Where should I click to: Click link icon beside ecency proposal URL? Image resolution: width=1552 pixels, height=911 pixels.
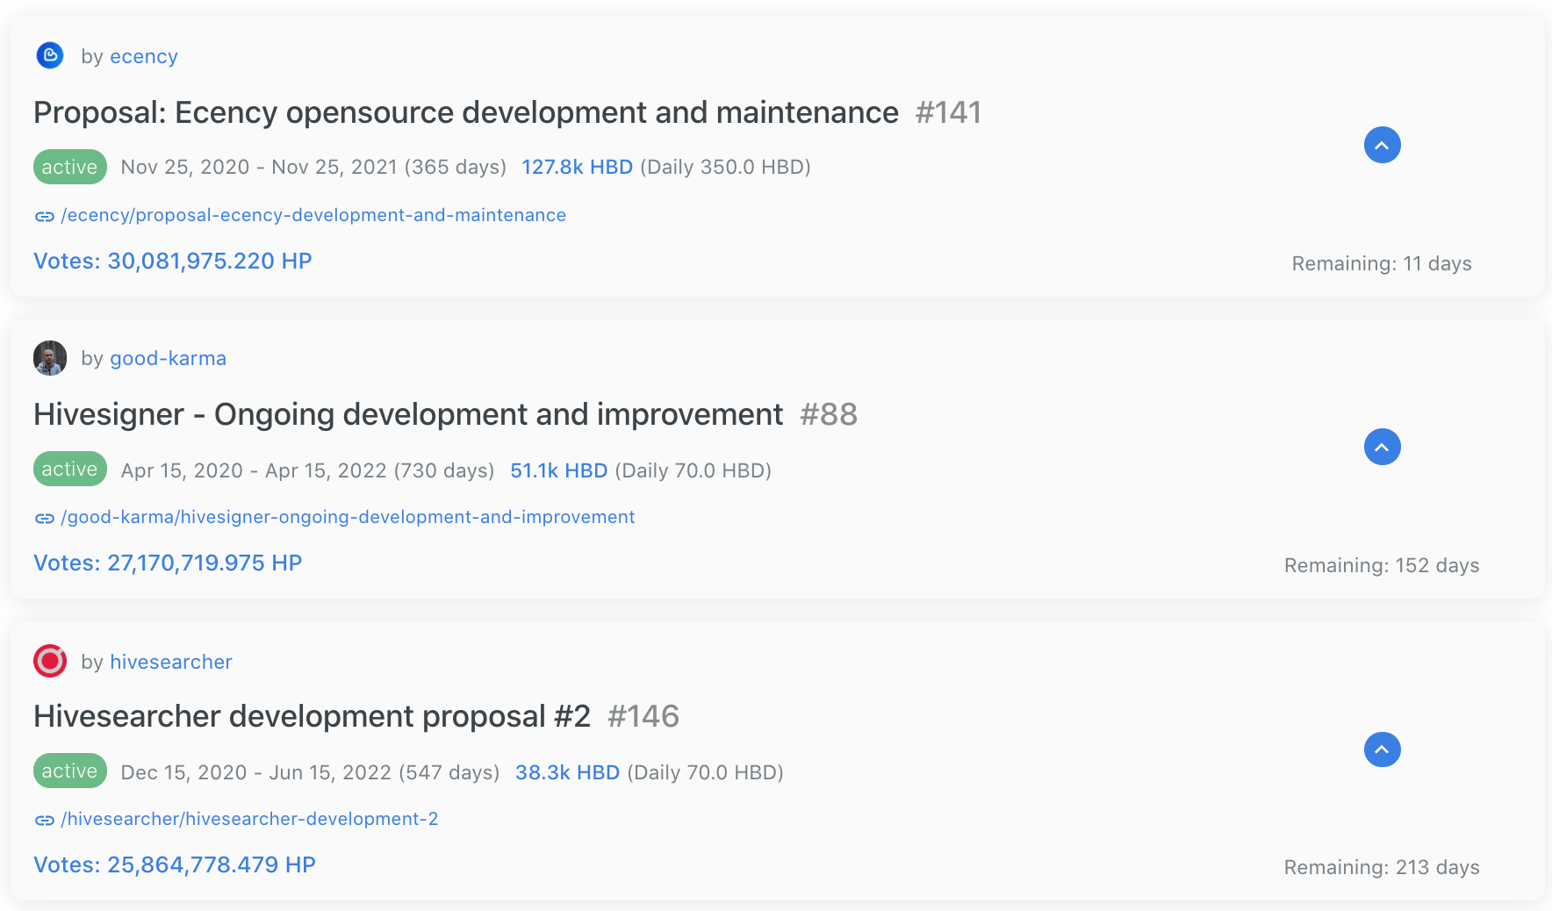45,216
